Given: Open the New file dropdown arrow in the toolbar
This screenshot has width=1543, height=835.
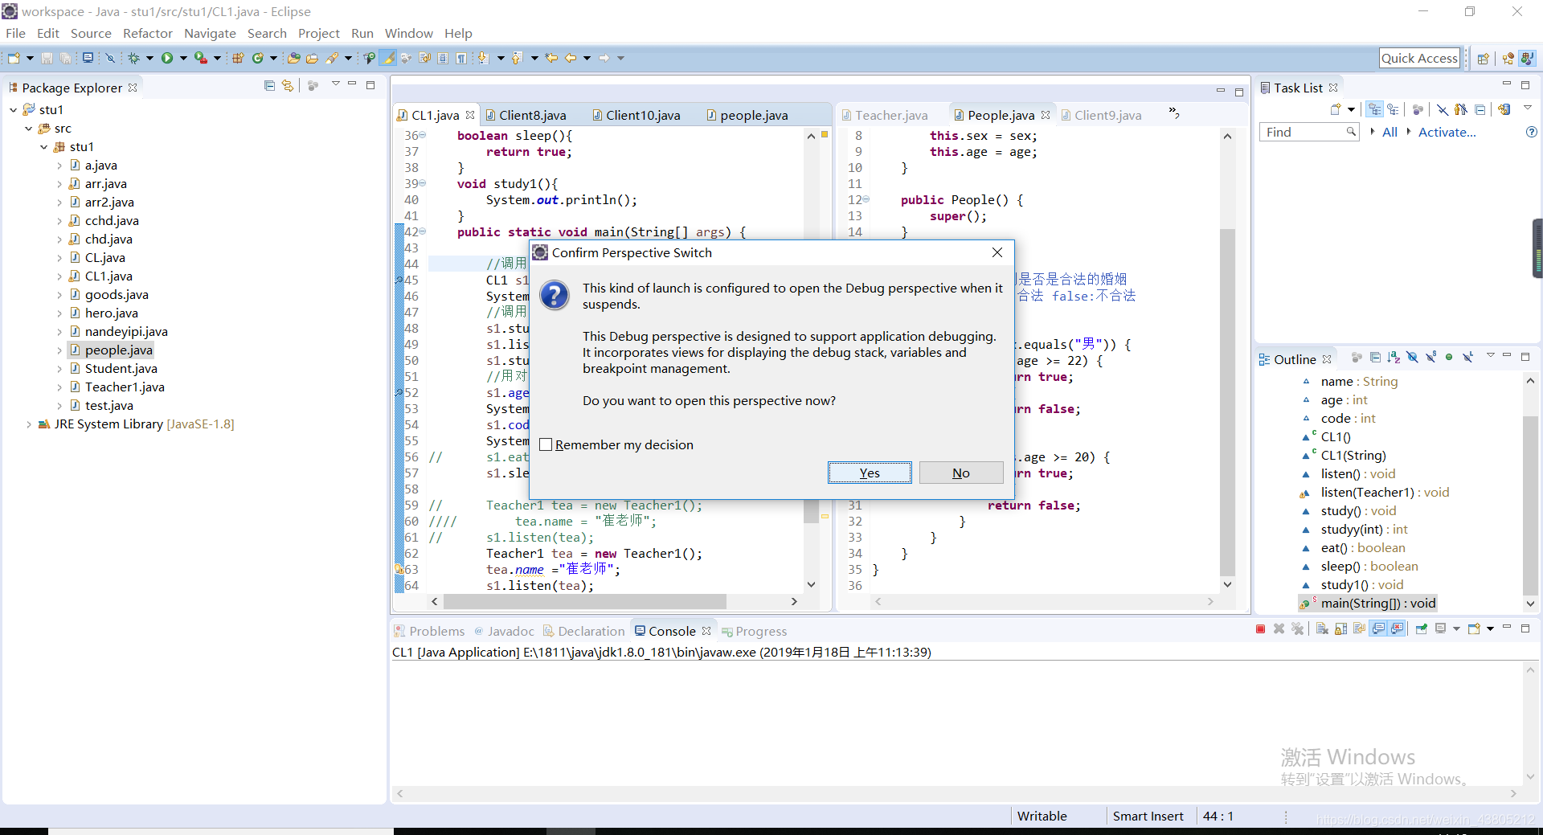Looking at the screenshot, I should click(x=30, y=58).
